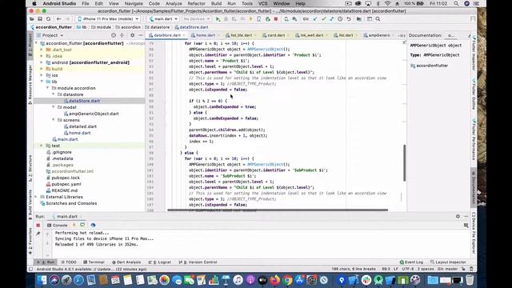Click the Run panel settings gear

(458, 216)
